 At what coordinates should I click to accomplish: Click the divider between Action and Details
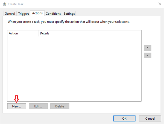pyautogui.click(x=38, y=33)
